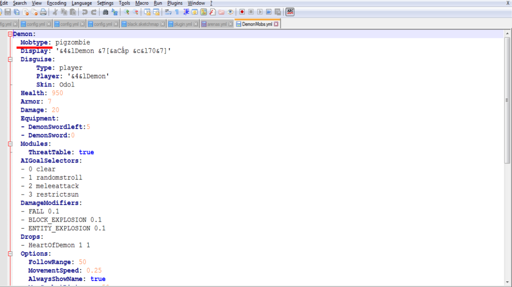Open the Window menu
Viewport: 512px width, 287px height.
coord(196,3)
